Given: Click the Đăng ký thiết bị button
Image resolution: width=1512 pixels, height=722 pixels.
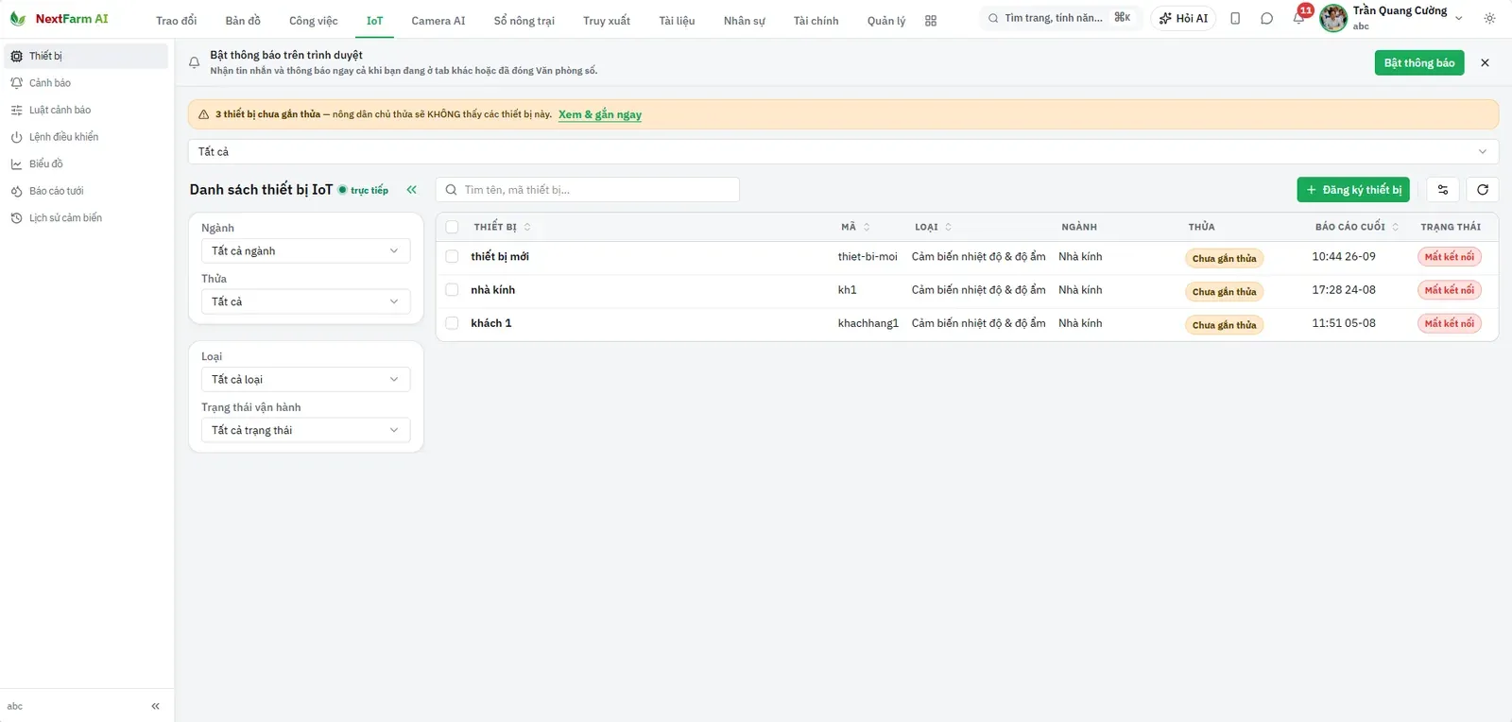Looking at the screenshot, I should [1353, 190].
